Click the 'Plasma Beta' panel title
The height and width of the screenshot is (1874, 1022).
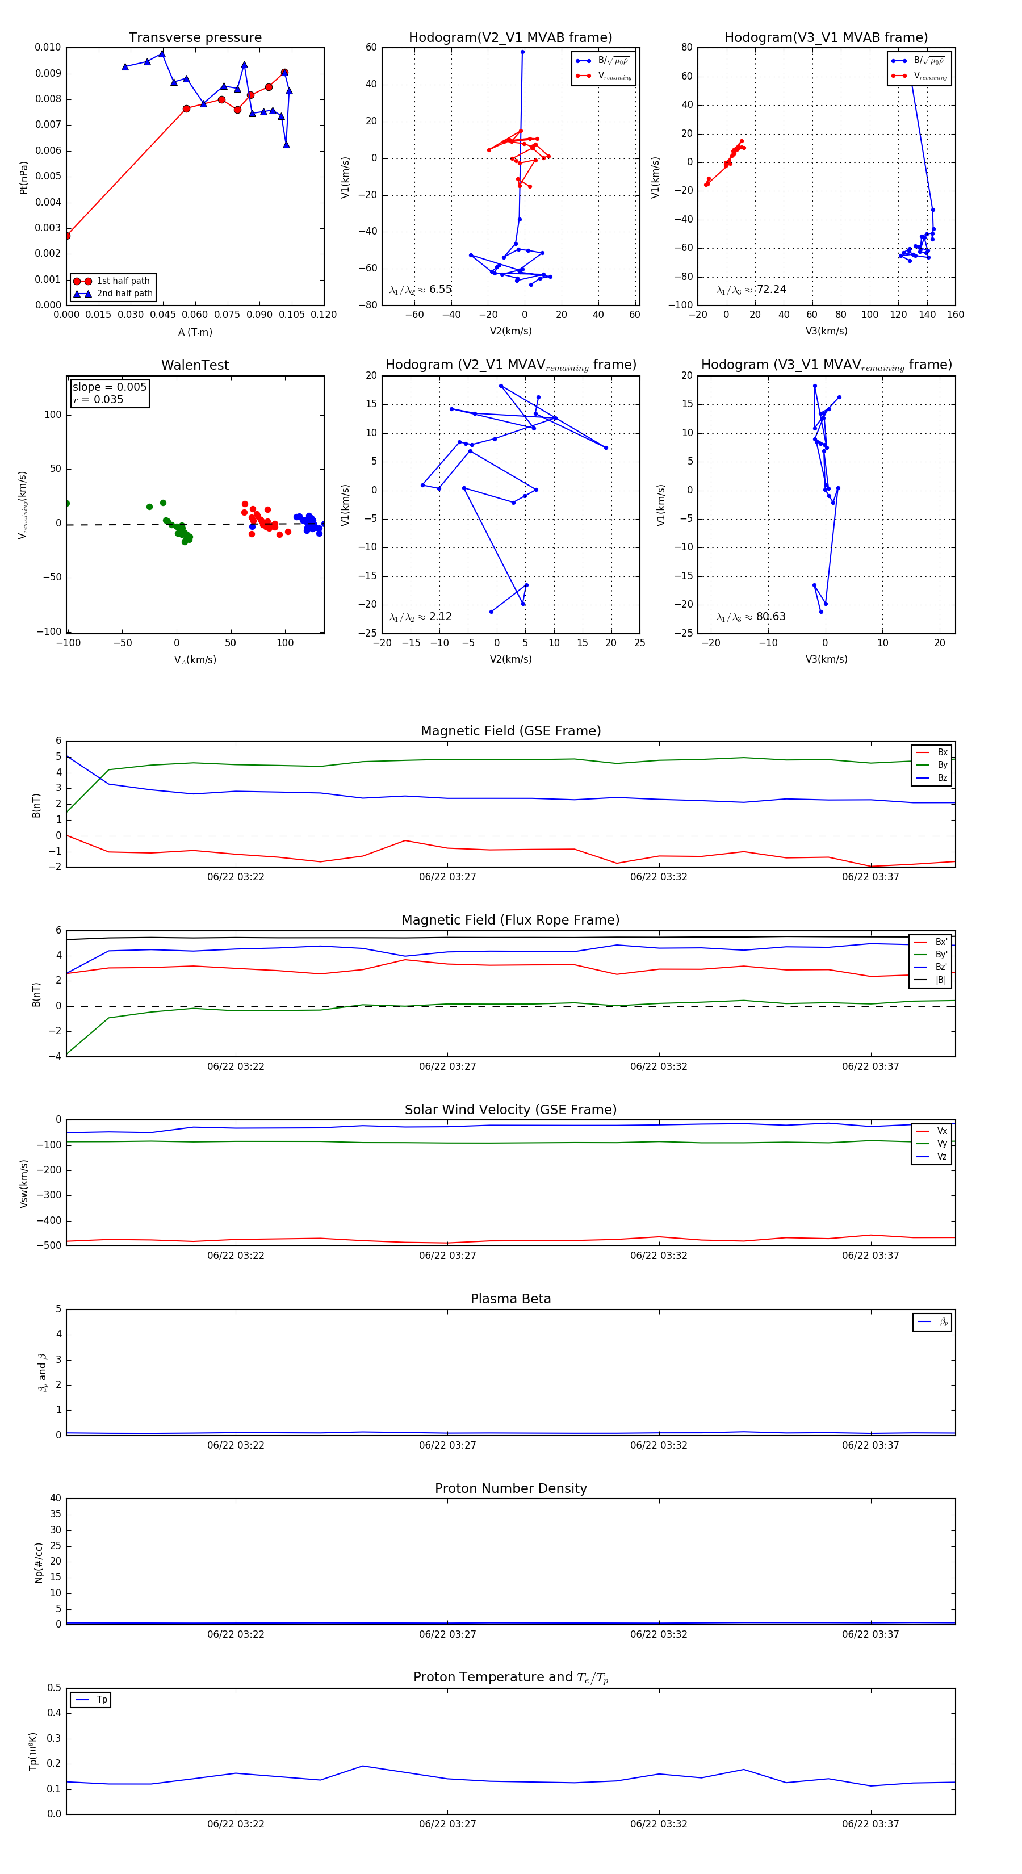pos(510,1299)
